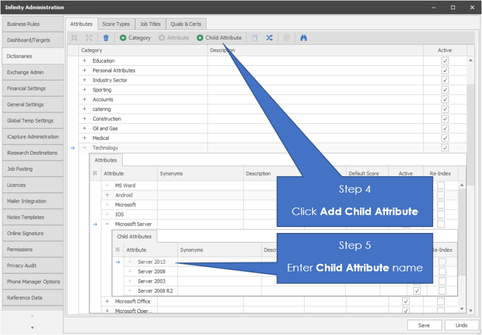
Task: Toggle Active checkbox for Education category
Action: (445, 61)
